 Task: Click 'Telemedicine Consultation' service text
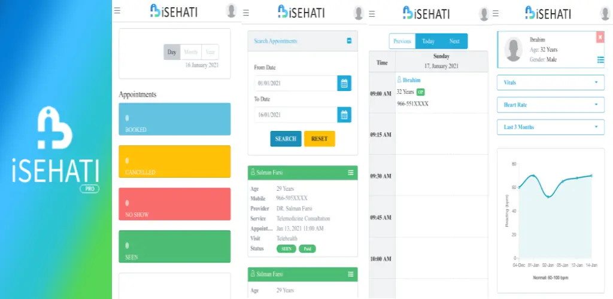(303, 219)
